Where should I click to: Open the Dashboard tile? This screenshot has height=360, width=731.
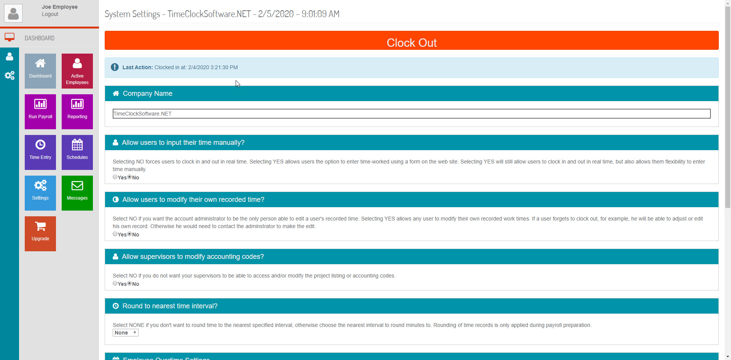(40, 71)
